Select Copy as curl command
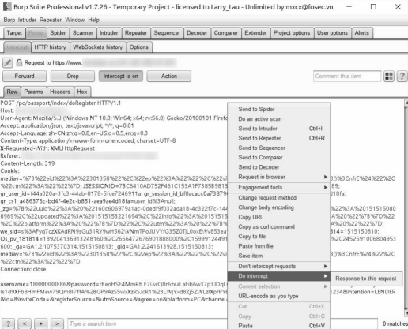 (x=279, y=226)
